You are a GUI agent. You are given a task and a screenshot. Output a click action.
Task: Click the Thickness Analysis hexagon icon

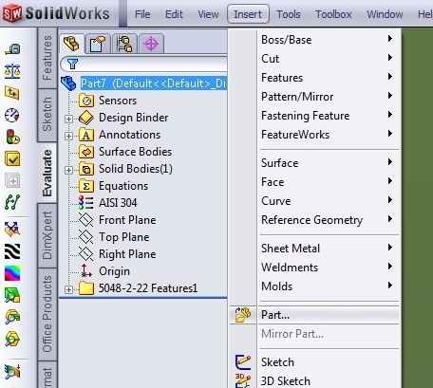[x=12, y=340]
